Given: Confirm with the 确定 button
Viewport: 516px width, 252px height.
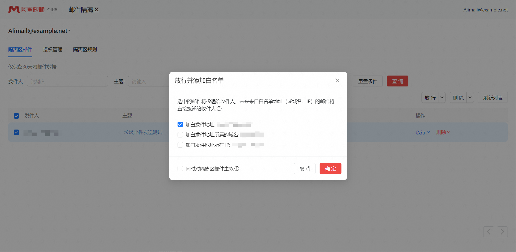Looking at the screenshot, I should pyautogui.click(x=330, y=169).
